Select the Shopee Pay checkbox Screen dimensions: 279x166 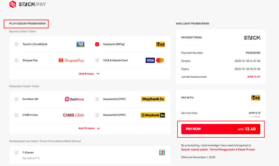point(16,60)
